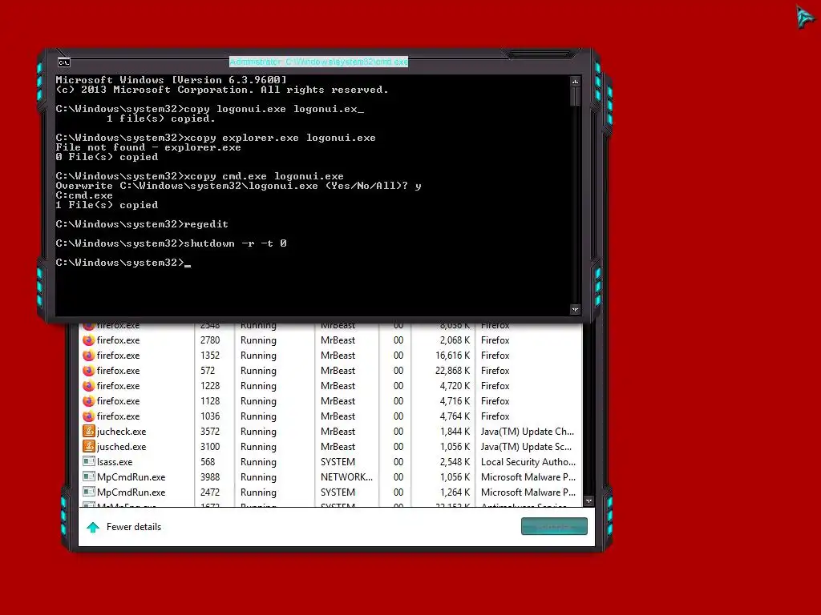Click Firefox icon in PID 2780 row
The height and width of the screenshot is (615, 821).
[88, 340]
